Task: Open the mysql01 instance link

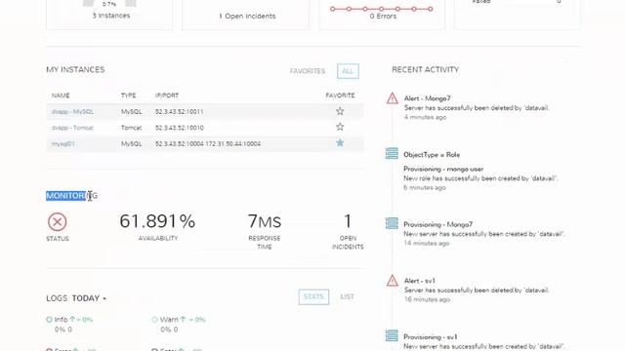Action: tap(62, 143)
